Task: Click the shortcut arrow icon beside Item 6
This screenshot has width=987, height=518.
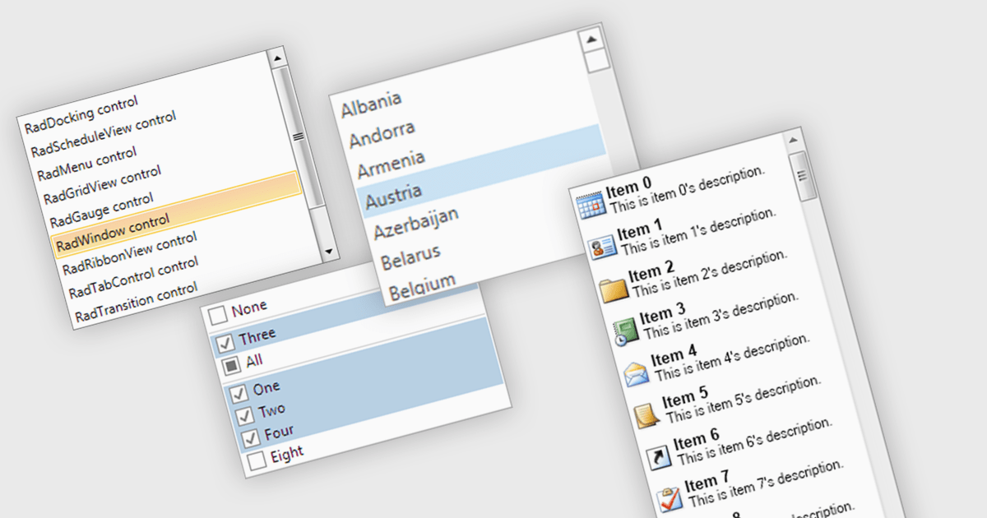Action: click(660, 459)
